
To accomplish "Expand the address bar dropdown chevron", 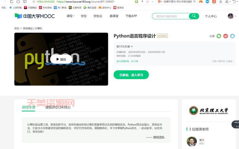I will (x=152, y=2).
